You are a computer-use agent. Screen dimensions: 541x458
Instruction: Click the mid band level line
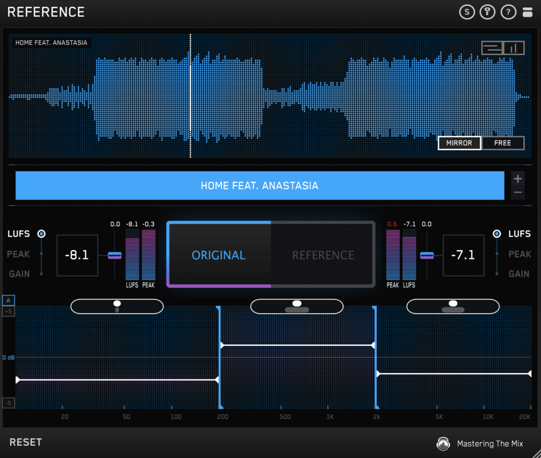click(297, 345)
